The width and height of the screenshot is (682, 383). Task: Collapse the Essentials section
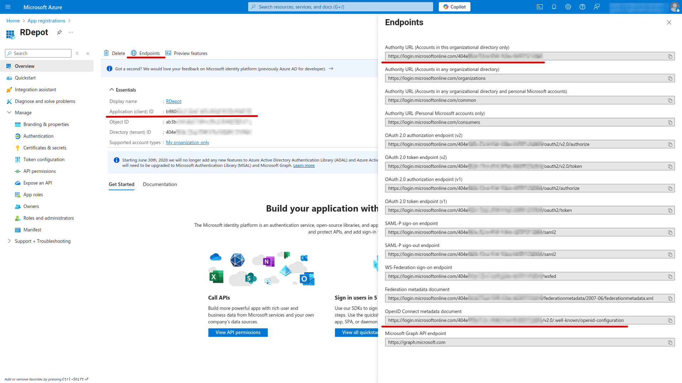pyautogui.click(x=112, y=90)
